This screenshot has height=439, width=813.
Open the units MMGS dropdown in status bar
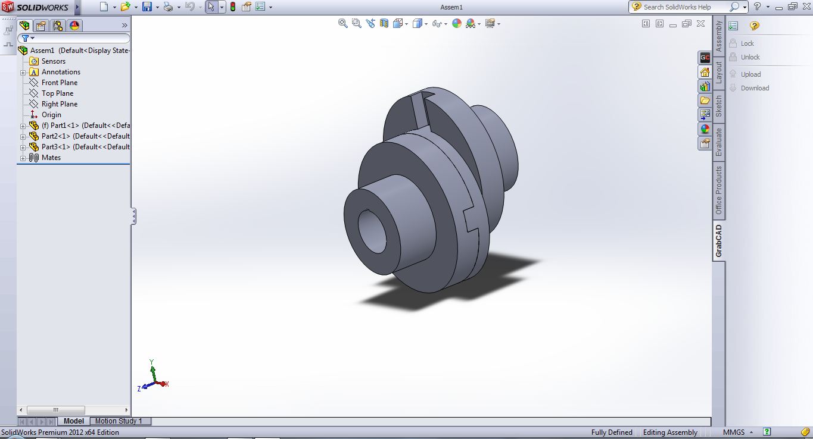[x=738, y=432]
